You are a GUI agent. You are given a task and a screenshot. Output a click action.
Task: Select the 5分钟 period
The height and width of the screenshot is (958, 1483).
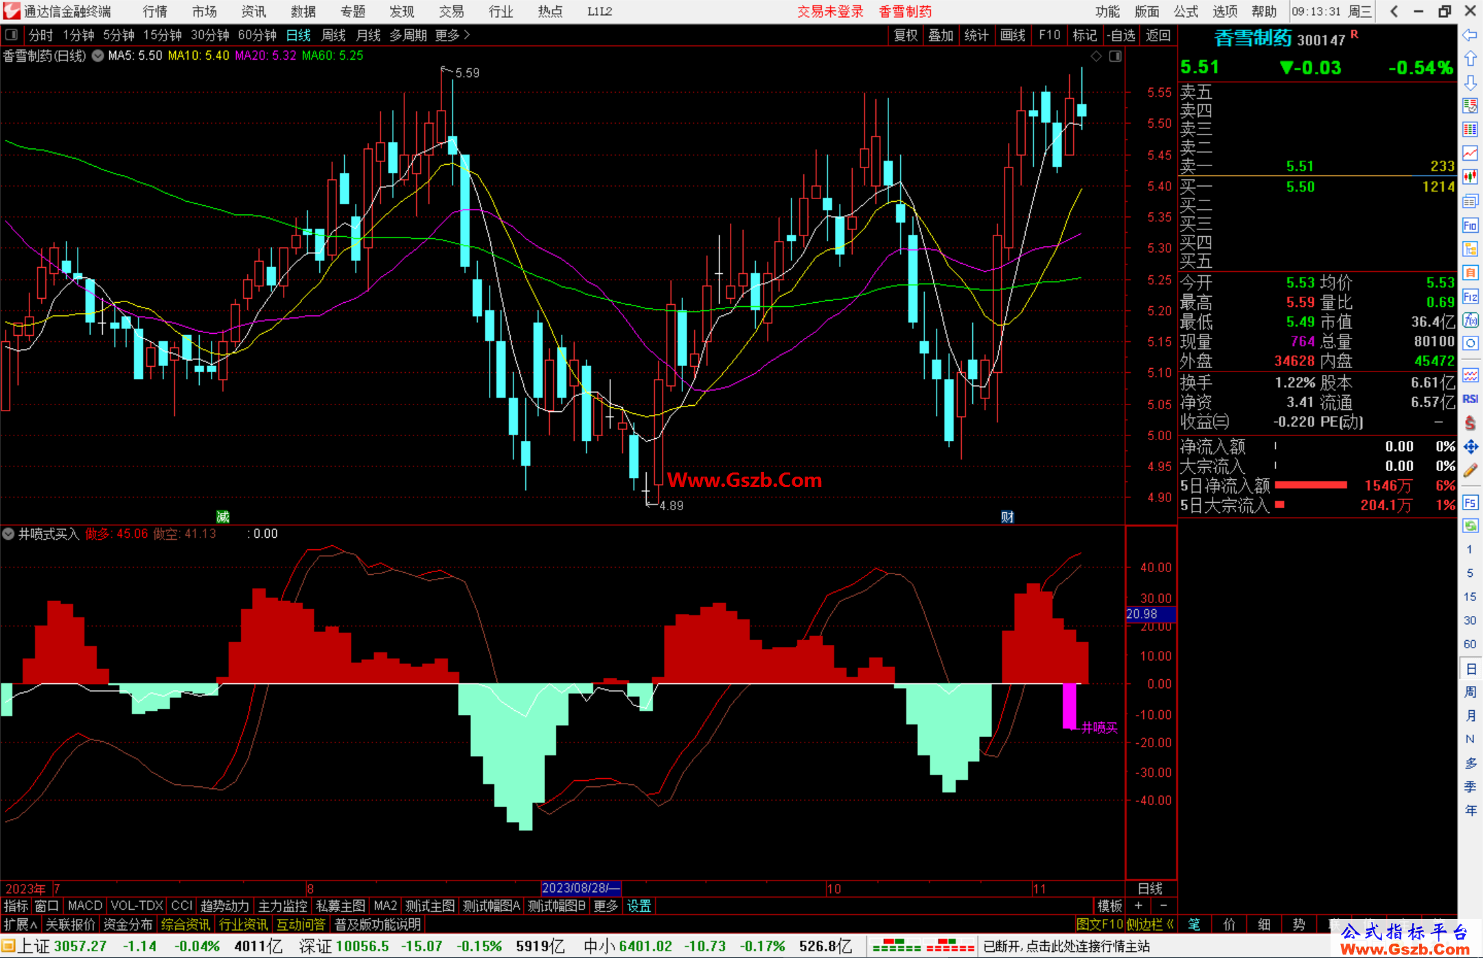click(119, 35)
